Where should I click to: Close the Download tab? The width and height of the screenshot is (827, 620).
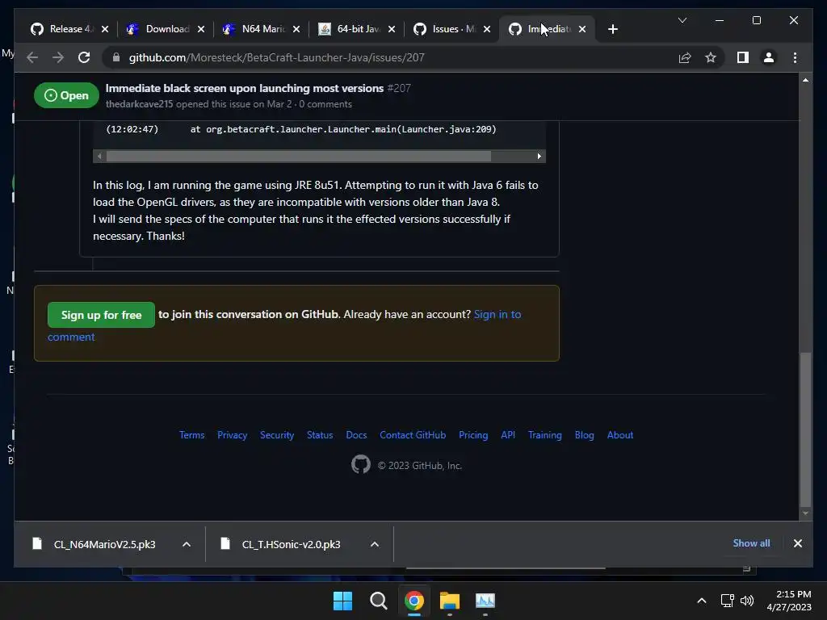click(201, 29)
